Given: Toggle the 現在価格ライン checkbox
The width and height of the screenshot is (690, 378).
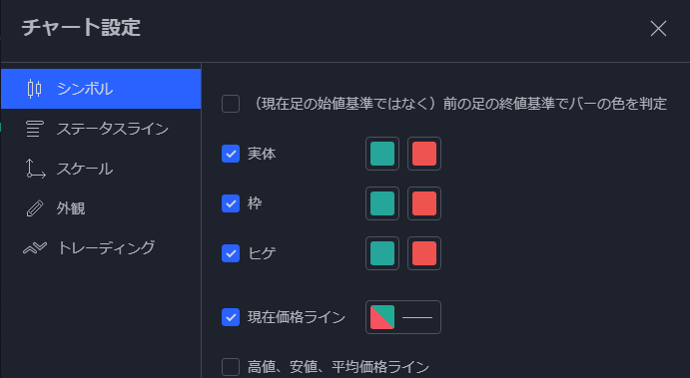Looking at the screenshot, I should [x=231, y=317].
